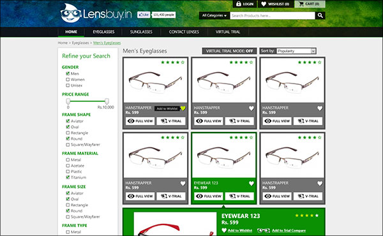Click wishlist heart on Eyewear 123 card
Screen dimensions: 383x236
(x=252, y=183)
